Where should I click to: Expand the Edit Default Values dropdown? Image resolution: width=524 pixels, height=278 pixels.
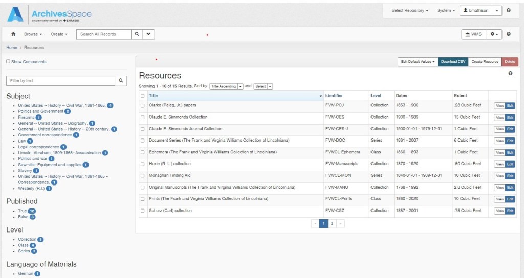418,62
